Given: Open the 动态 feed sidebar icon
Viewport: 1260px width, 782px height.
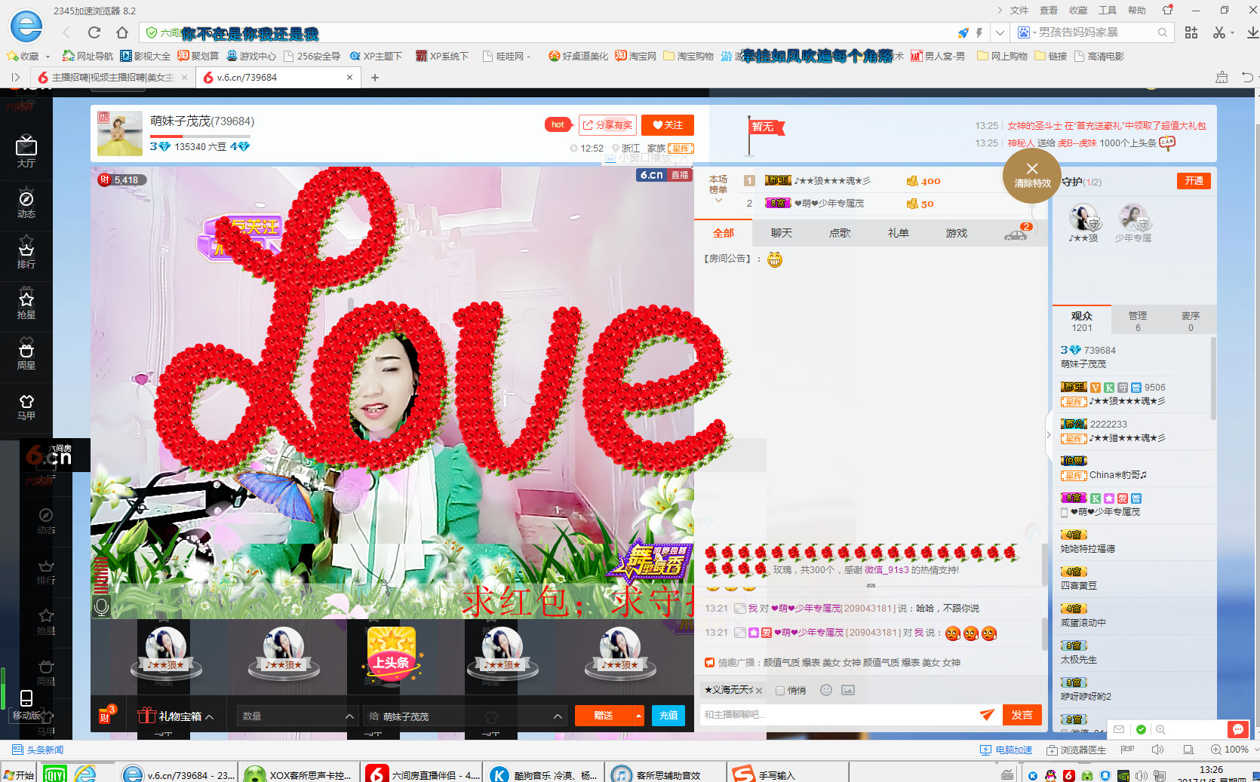Looking at the screenshot, I should [x=26, y=203].
